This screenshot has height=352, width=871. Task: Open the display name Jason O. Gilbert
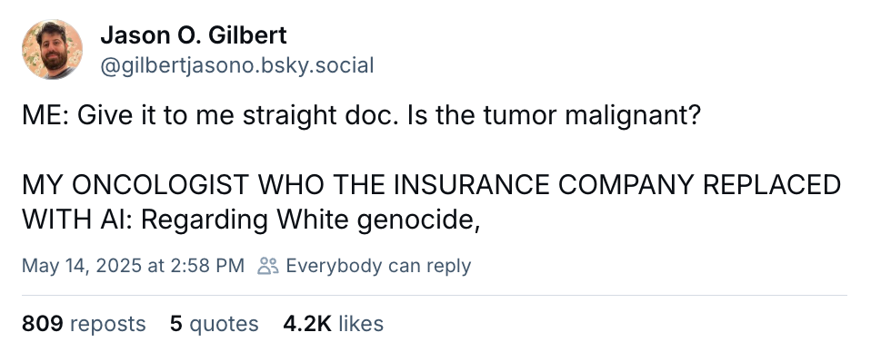coord(194,36)
